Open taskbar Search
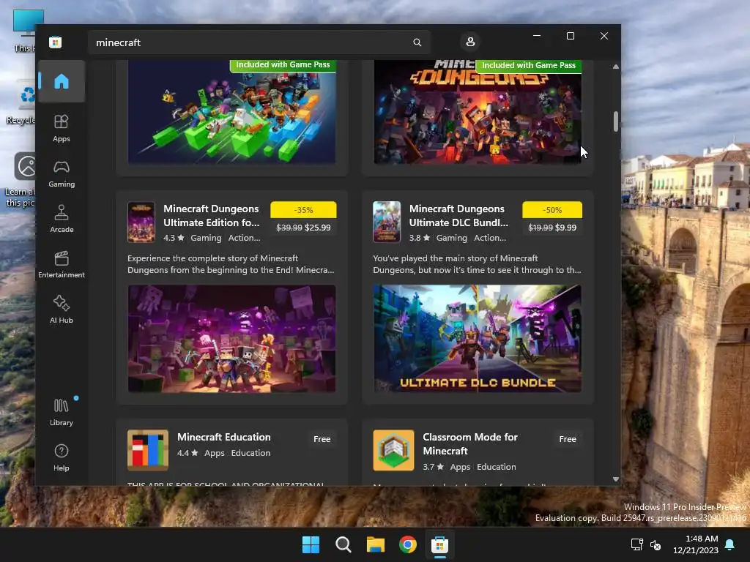This screenshot has width=750, height=562. (x=343, y=544)
